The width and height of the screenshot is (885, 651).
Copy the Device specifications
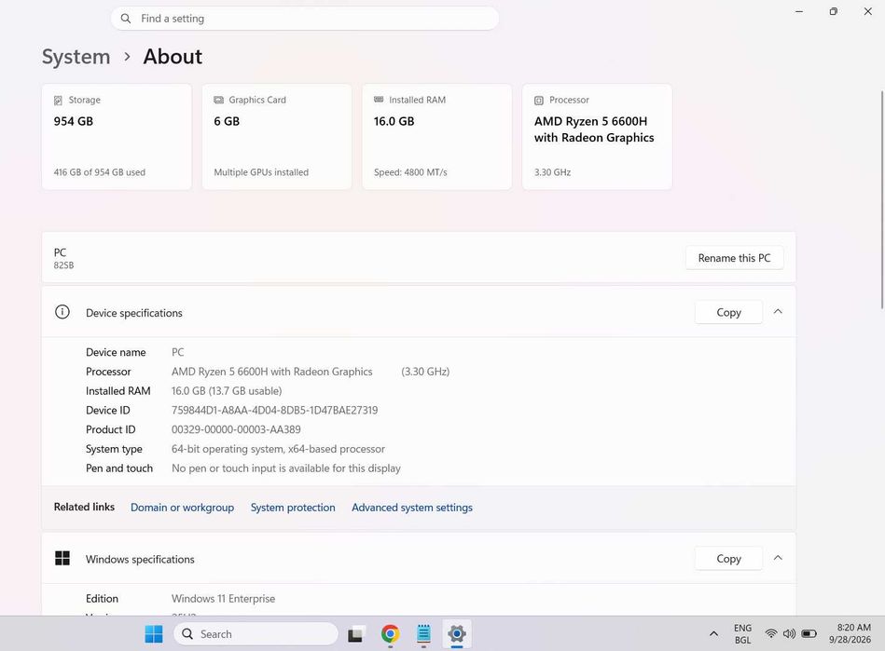point(728,312)
